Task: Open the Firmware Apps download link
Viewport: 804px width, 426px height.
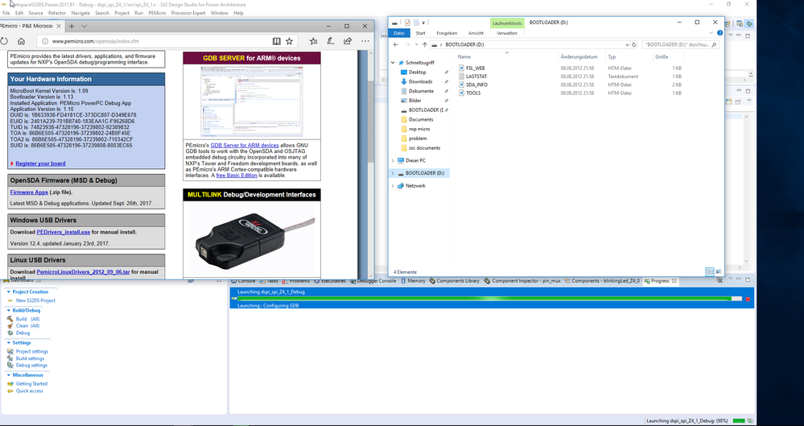Action: [29, 192]
